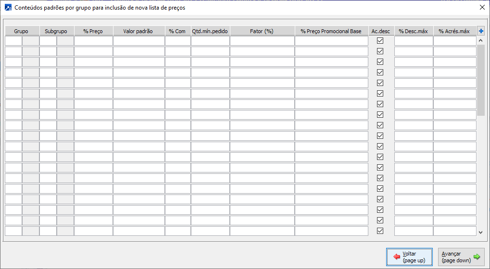Screen dimensions: 490x269
Task: Click the Grupo column header
Action: (x=22, y=31)
